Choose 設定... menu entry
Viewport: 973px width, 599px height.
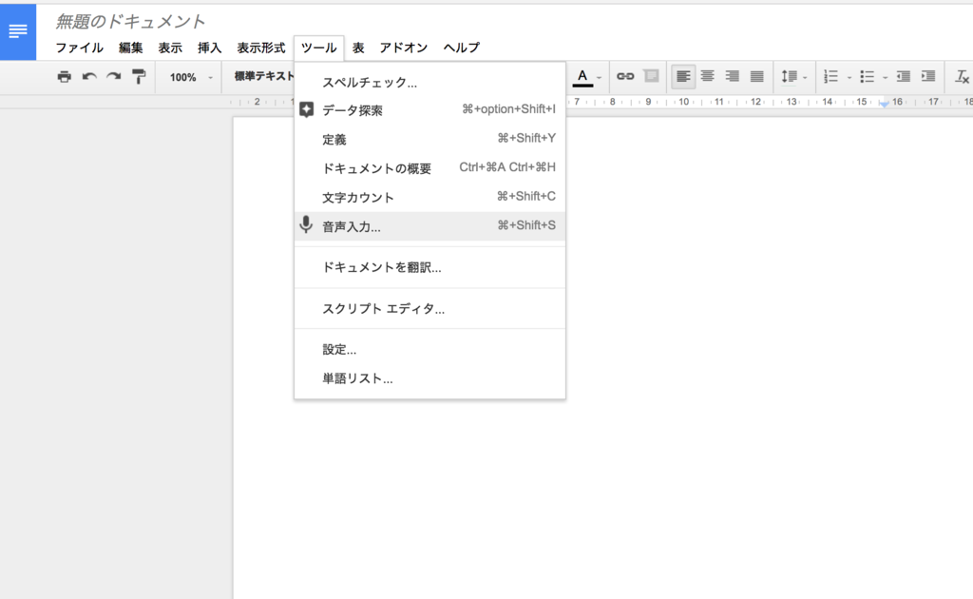pos(430,350)
